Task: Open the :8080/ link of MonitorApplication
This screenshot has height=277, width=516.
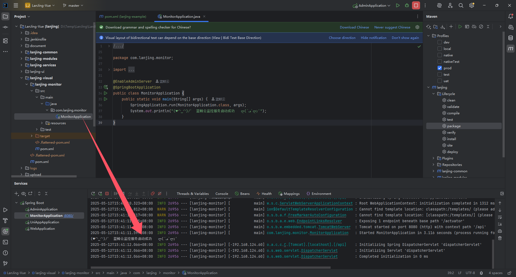Action: pos(69,216)
